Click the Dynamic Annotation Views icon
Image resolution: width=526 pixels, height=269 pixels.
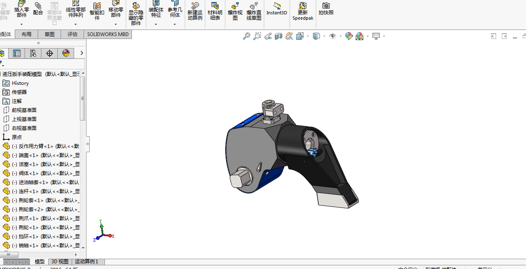coord(289,36)
